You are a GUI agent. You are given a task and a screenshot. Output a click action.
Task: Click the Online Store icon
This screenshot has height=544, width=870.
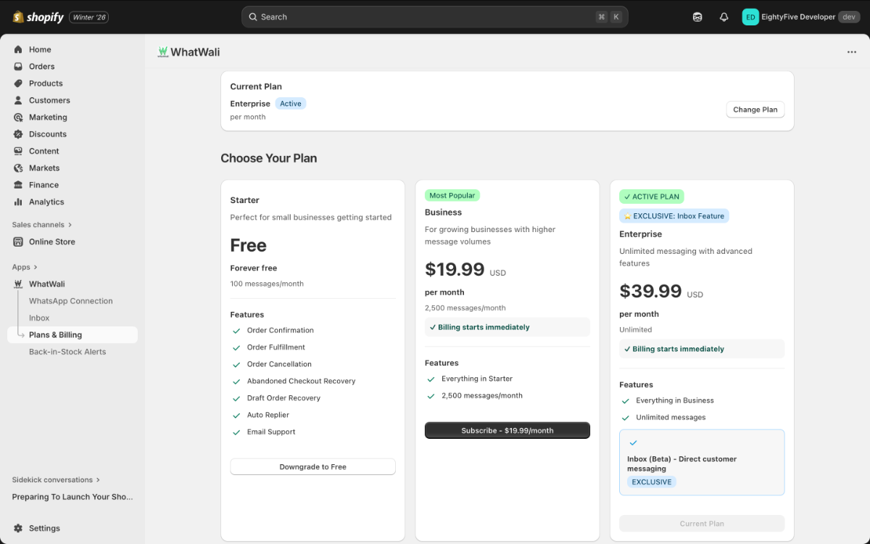coord(18,242)
